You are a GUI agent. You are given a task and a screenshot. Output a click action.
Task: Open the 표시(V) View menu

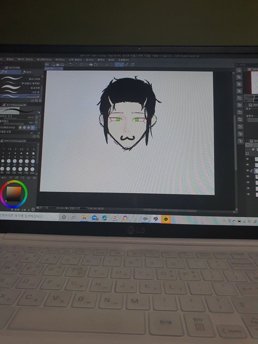[x=90, y=60]
